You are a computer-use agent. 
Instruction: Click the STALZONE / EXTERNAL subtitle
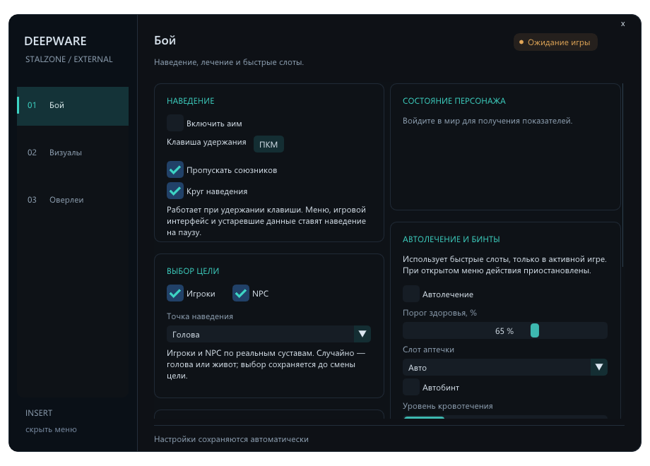[x=69, y=59]
